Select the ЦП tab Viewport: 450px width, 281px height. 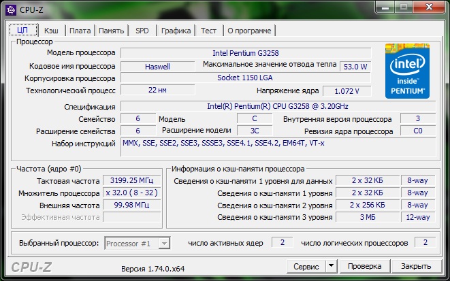tap(22, 30)
